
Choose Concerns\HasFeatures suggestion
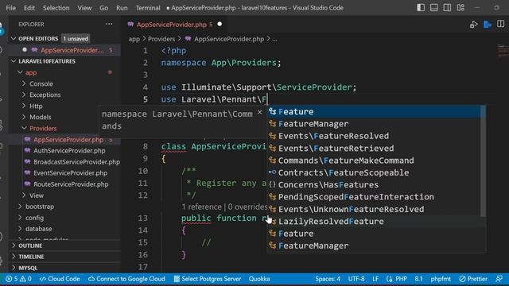375,185
